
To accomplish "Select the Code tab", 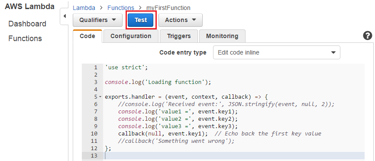I will [x=87, y=36].
